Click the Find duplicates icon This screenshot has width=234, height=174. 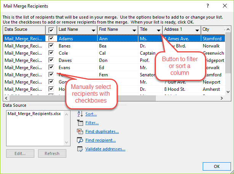click(x=80, y=131)
